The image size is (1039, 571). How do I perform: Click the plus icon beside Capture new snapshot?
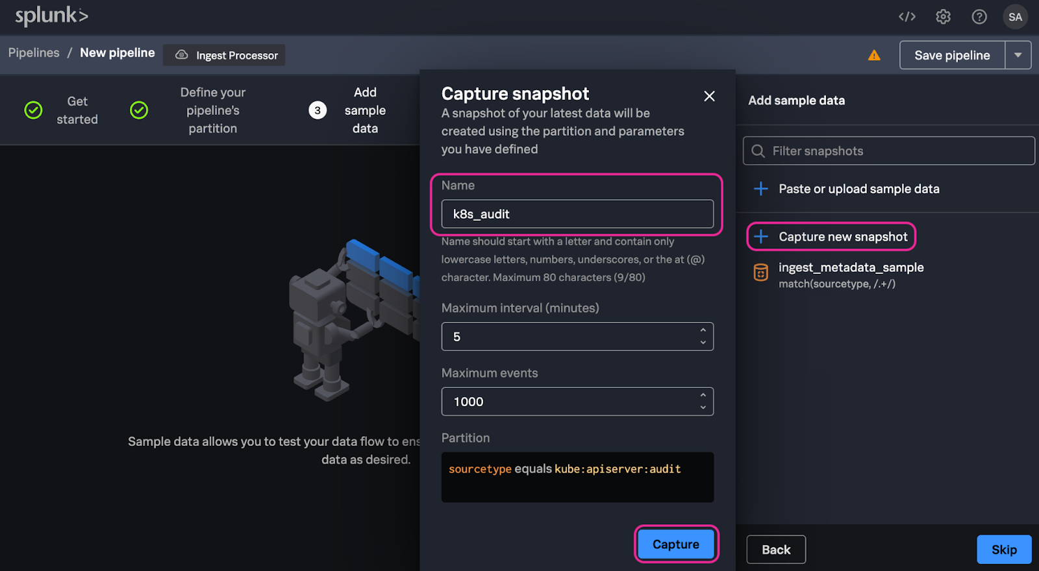pyautogui.click(x=761, y=237)
